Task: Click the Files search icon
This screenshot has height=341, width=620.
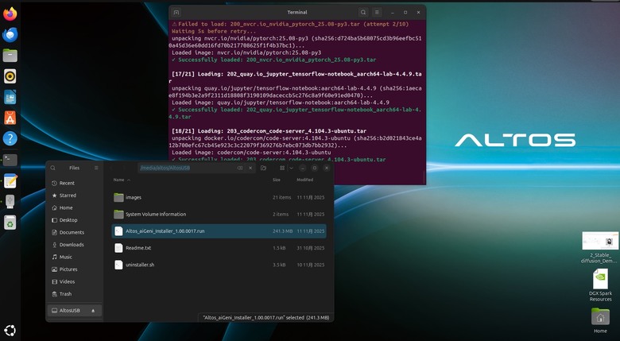Action: point(53,168)
